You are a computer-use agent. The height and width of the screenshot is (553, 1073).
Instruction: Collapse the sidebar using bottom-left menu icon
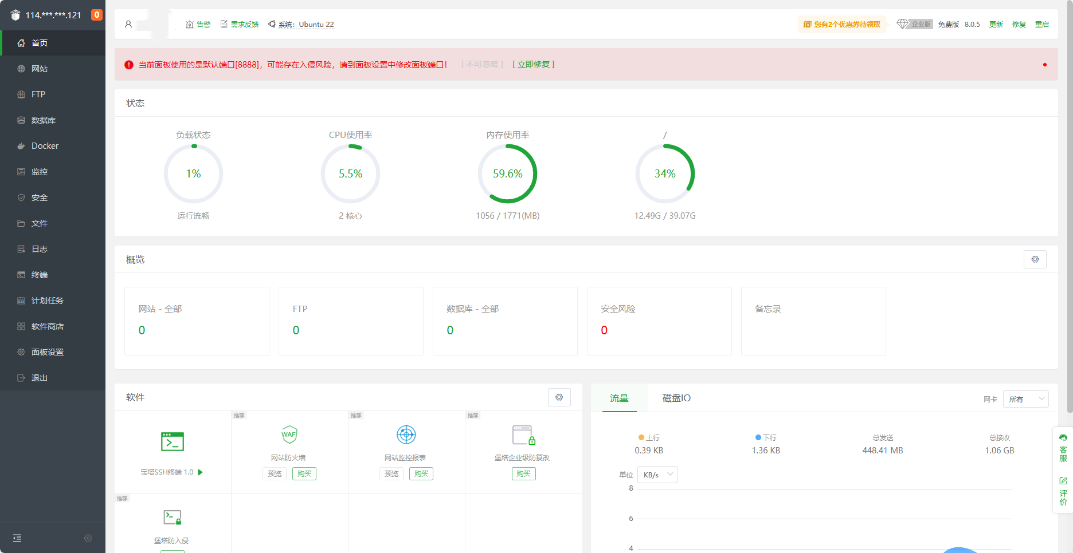17,538
